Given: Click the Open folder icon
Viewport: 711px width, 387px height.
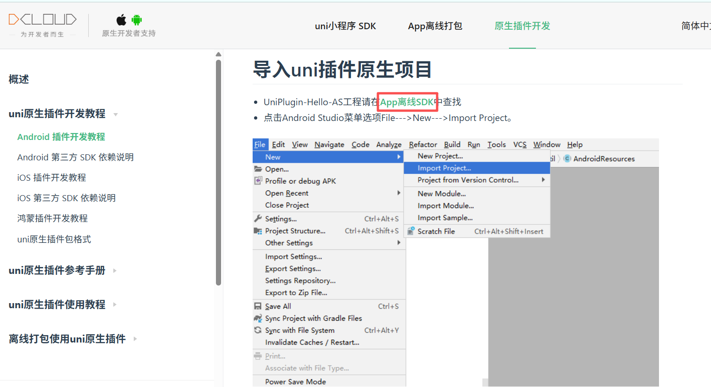Looking at the screenshot, I should click(257, 169).
